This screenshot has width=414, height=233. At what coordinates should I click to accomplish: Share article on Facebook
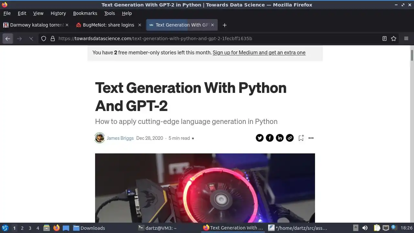269,138
